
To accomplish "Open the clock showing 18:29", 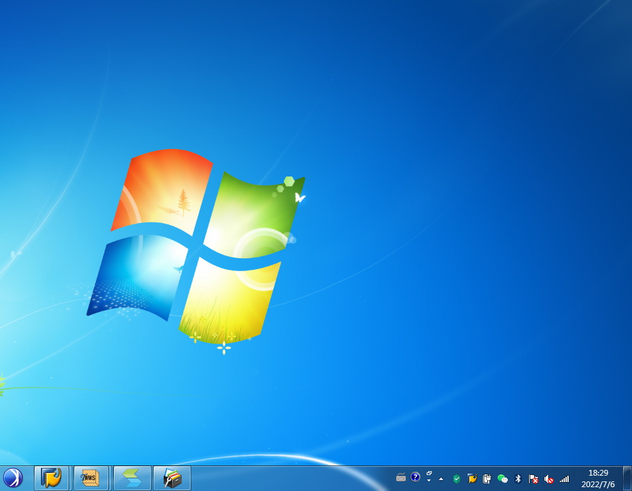I will (598, 478).
